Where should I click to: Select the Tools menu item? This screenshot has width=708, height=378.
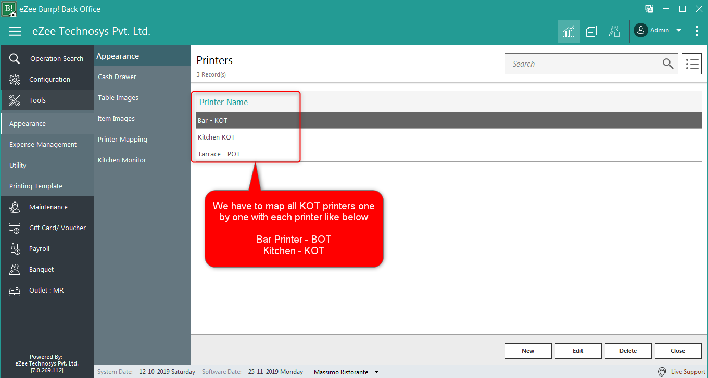(37, 100)
